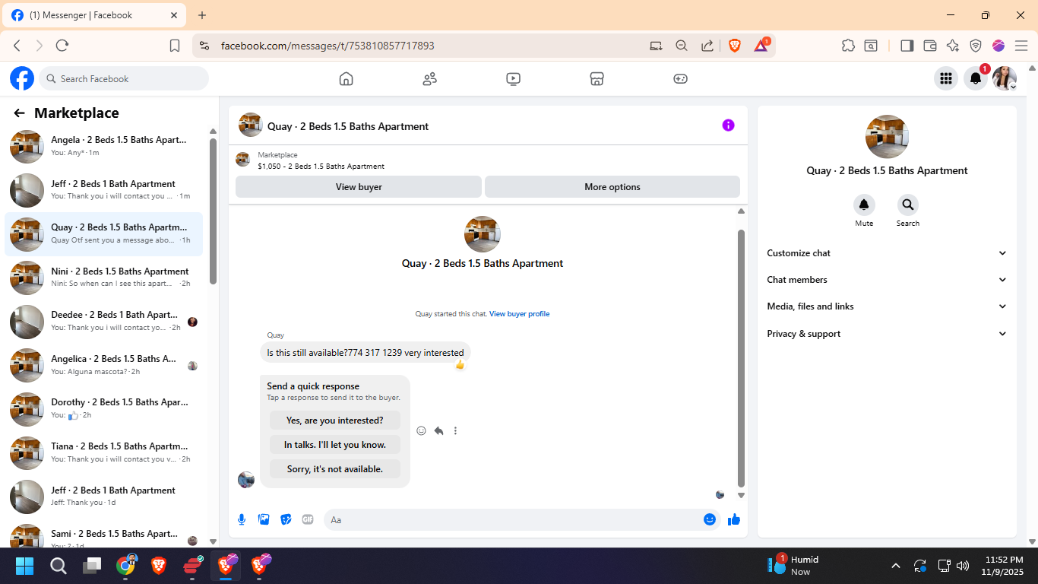This screenshot has height=584, width=1038.
Task: Search within the Quay conversation
Action: pyautogui.click(x=907, y=205)
